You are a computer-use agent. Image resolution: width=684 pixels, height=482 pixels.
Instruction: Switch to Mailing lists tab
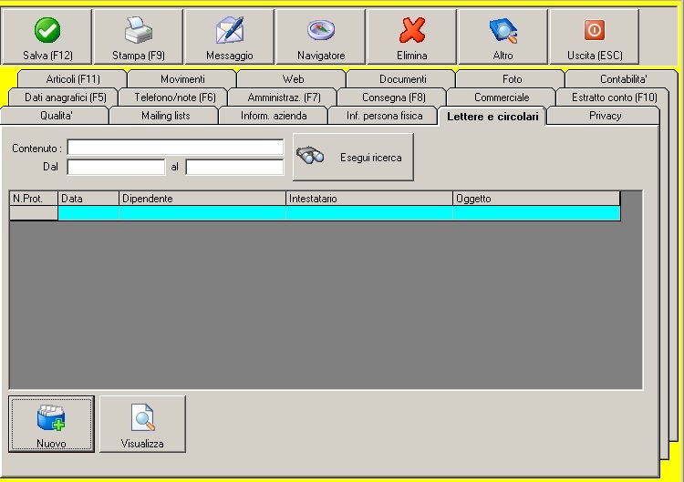[x=165, y=116]
